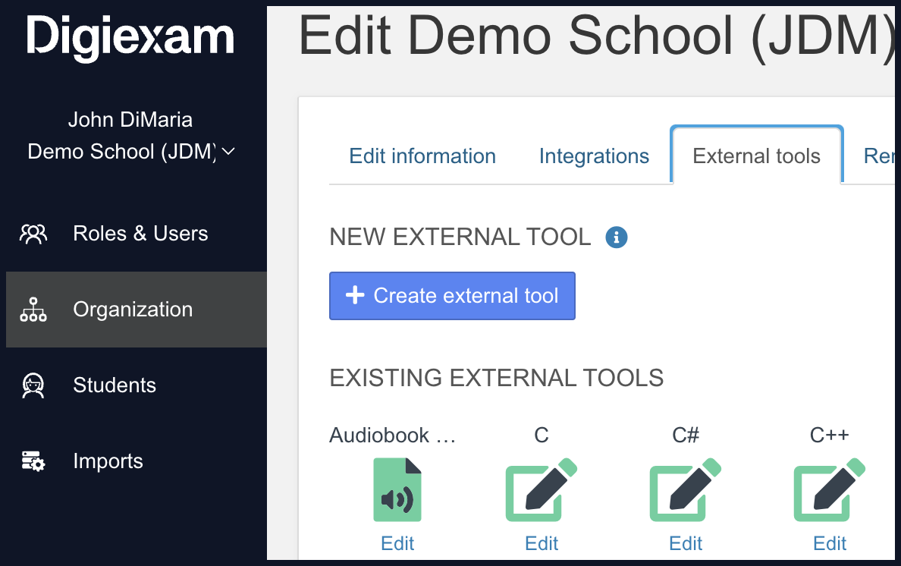
Task: Switch to the Integrations tab
Action: 594,156
